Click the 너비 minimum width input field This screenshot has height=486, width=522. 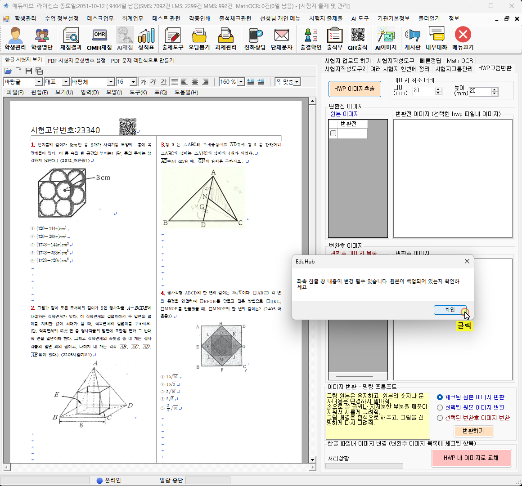coord(423,91)
